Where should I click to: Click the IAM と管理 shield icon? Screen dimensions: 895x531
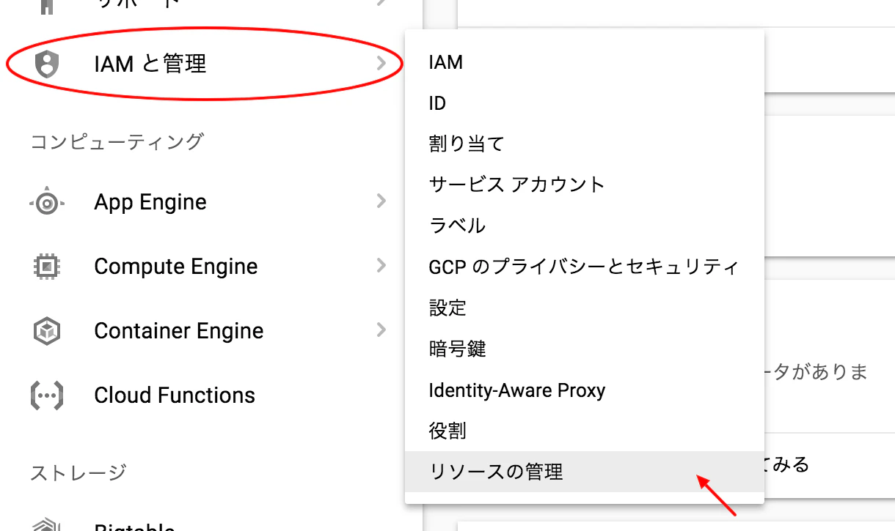click(x=45, y=64)
